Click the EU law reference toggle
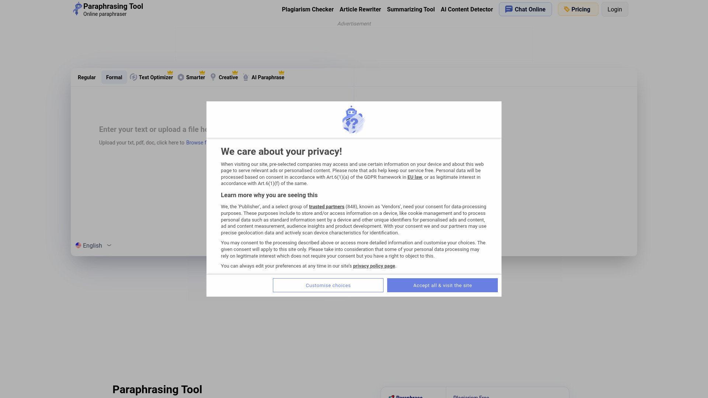Viewport: 708px width, 398px height. (x=414, y=177)
